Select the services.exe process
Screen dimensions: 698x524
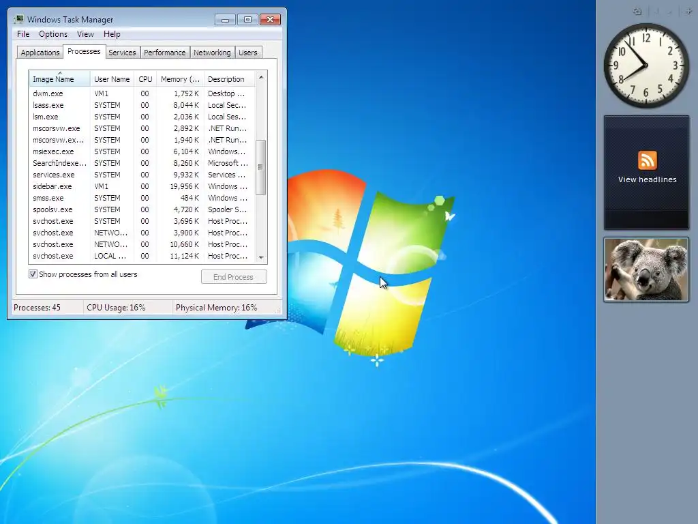142,175
